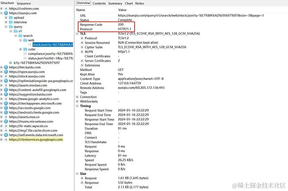Expand the upload folder

point(6,18)
